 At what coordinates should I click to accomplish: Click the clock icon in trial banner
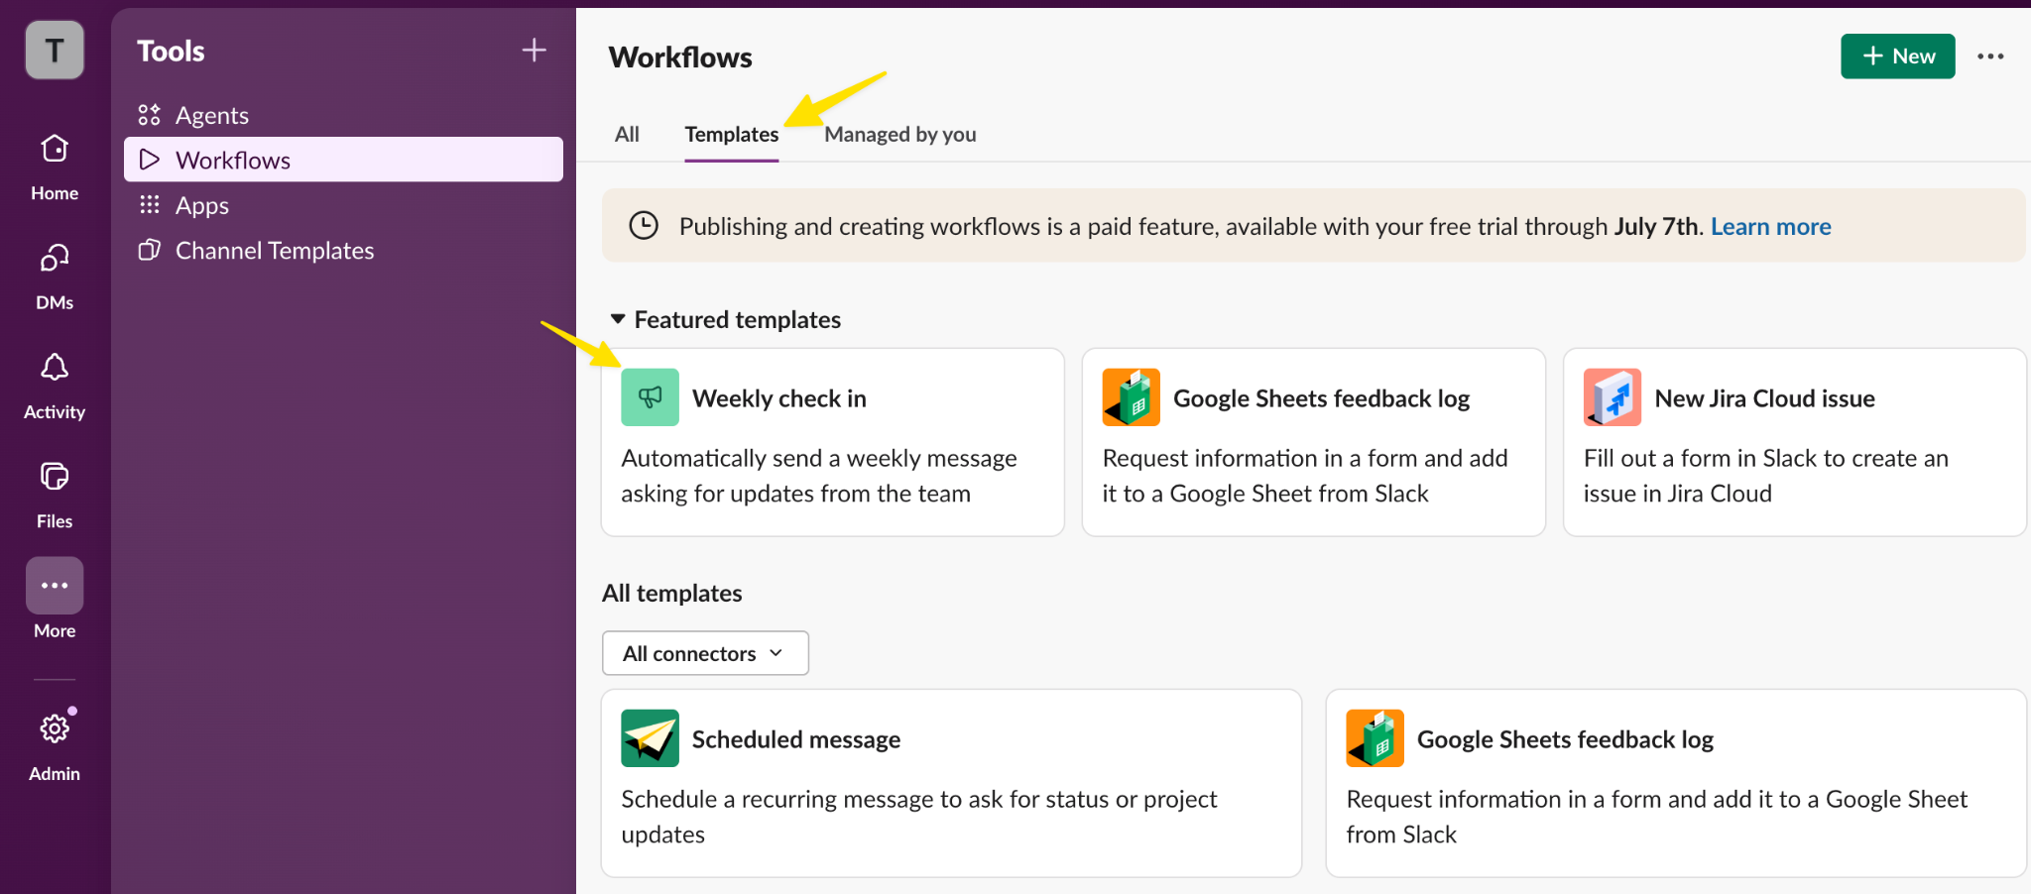(x=644, y=225)
